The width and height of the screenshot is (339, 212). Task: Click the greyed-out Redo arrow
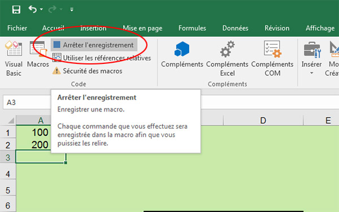pyautogui.click(x=52, y=9)
